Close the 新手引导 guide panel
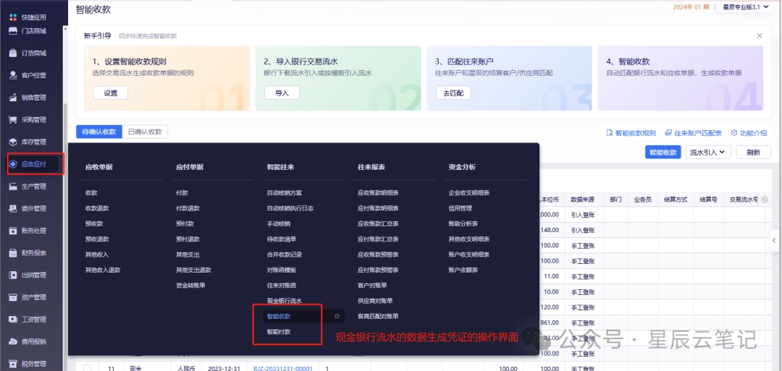The image size is (782, 371). [760, 35]
